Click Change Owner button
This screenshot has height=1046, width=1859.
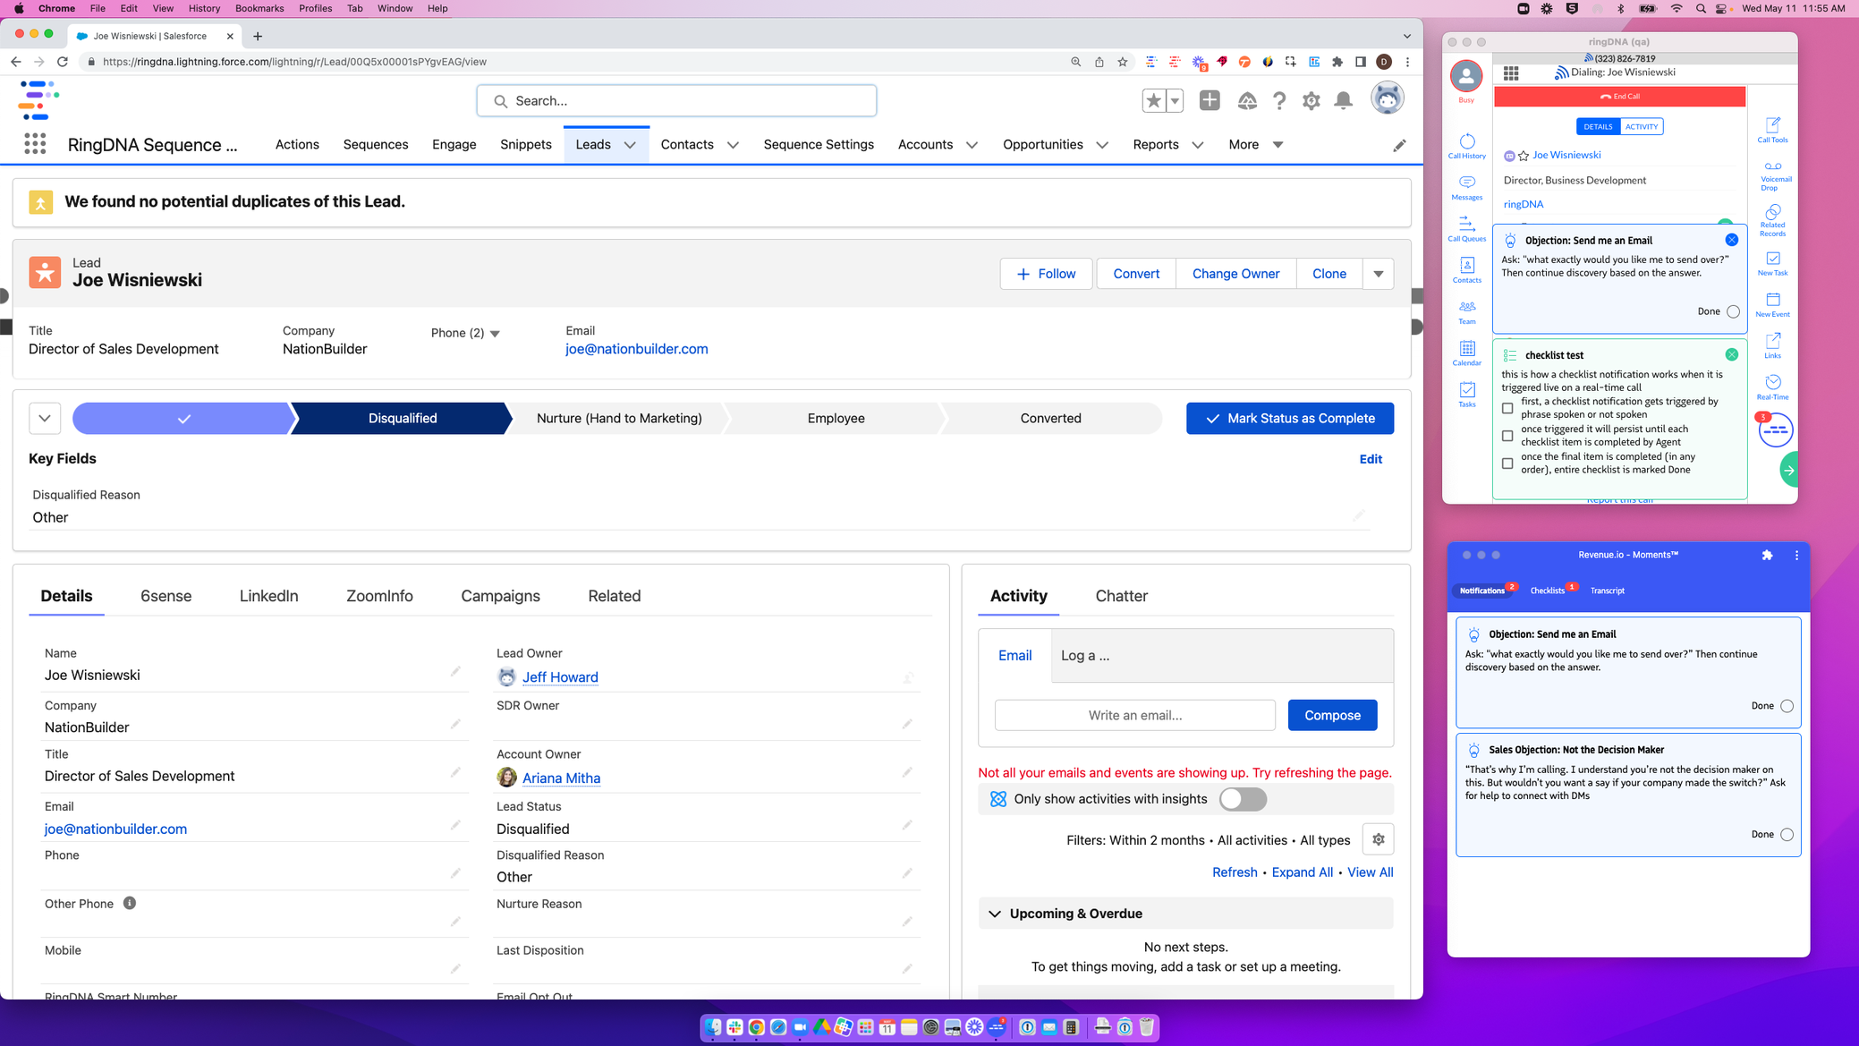click(1235, 274)
